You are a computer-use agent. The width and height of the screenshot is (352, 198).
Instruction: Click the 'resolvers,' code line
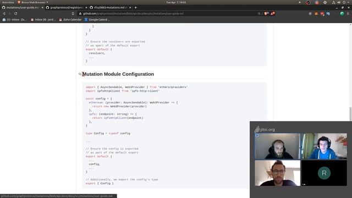point(97,53)
